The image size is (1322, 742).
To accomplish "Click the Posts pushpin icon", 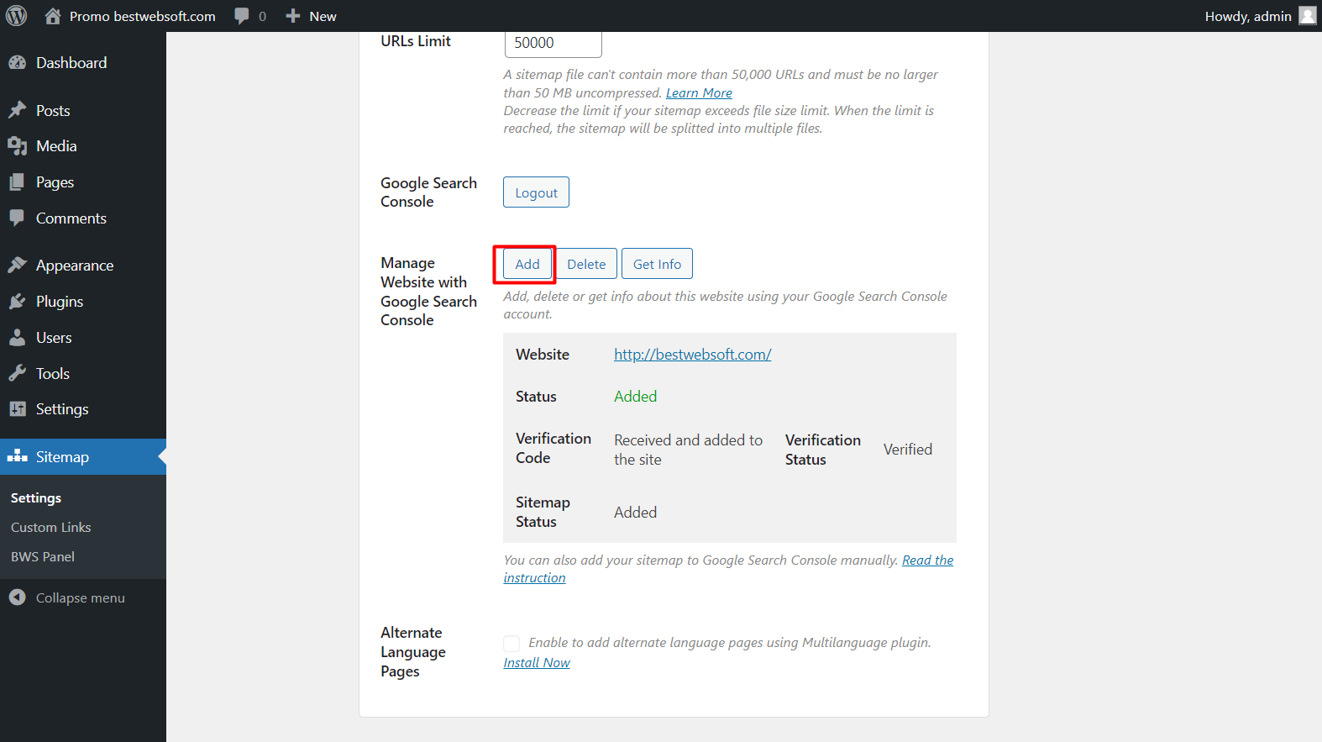I will [18, 110].
